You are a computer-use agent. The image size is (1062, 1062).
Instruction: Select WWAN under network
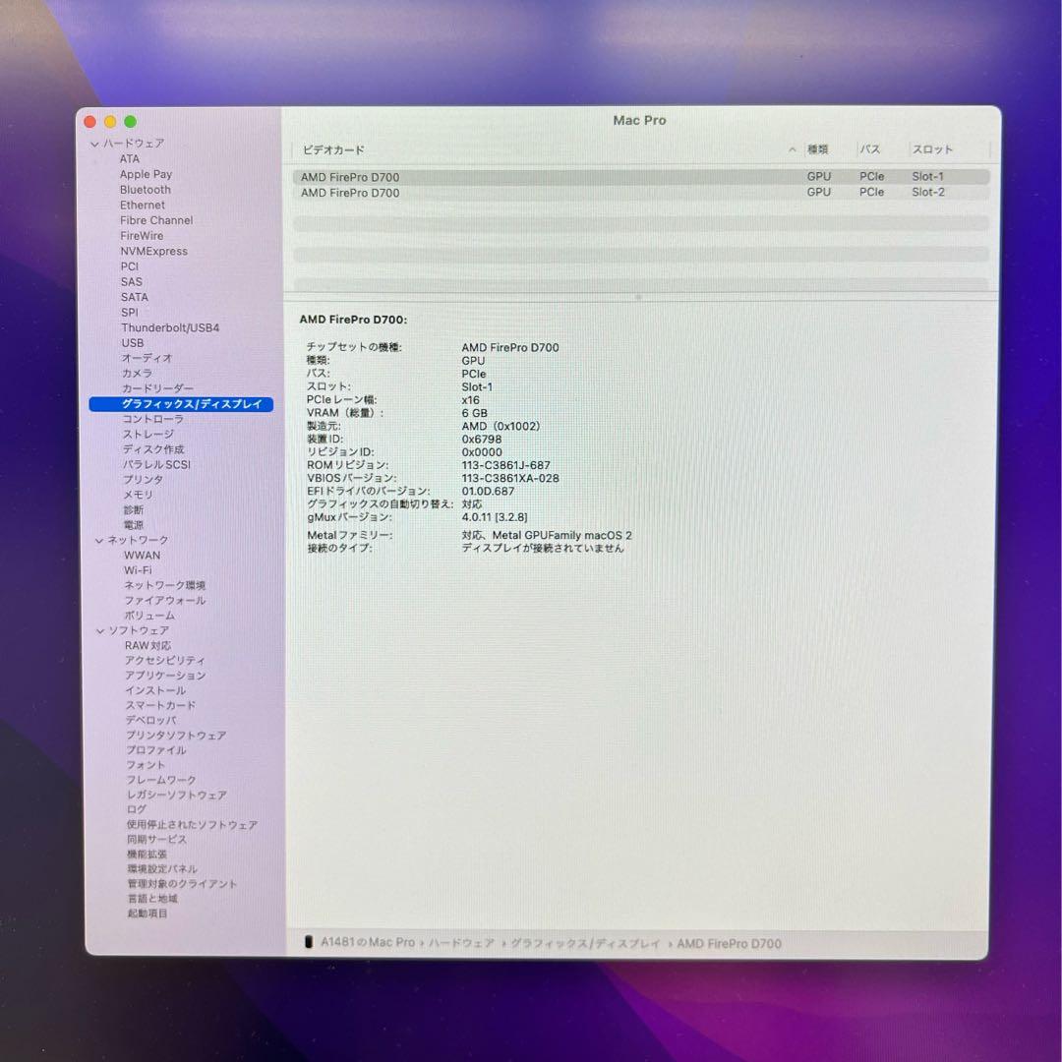click(x=143, y=556)
